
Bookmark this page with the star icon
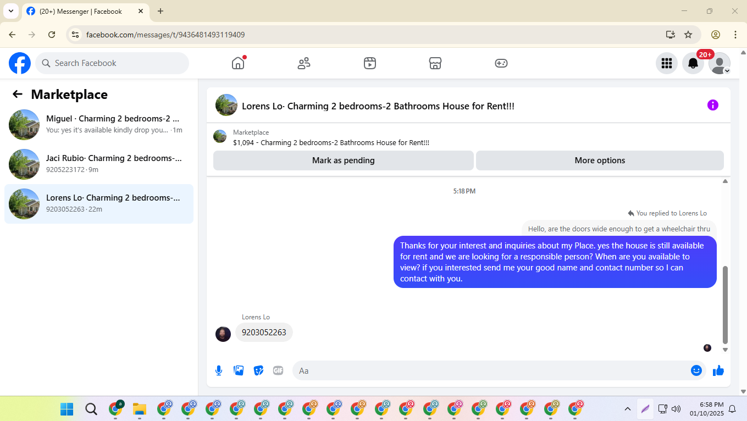[688, 35]
